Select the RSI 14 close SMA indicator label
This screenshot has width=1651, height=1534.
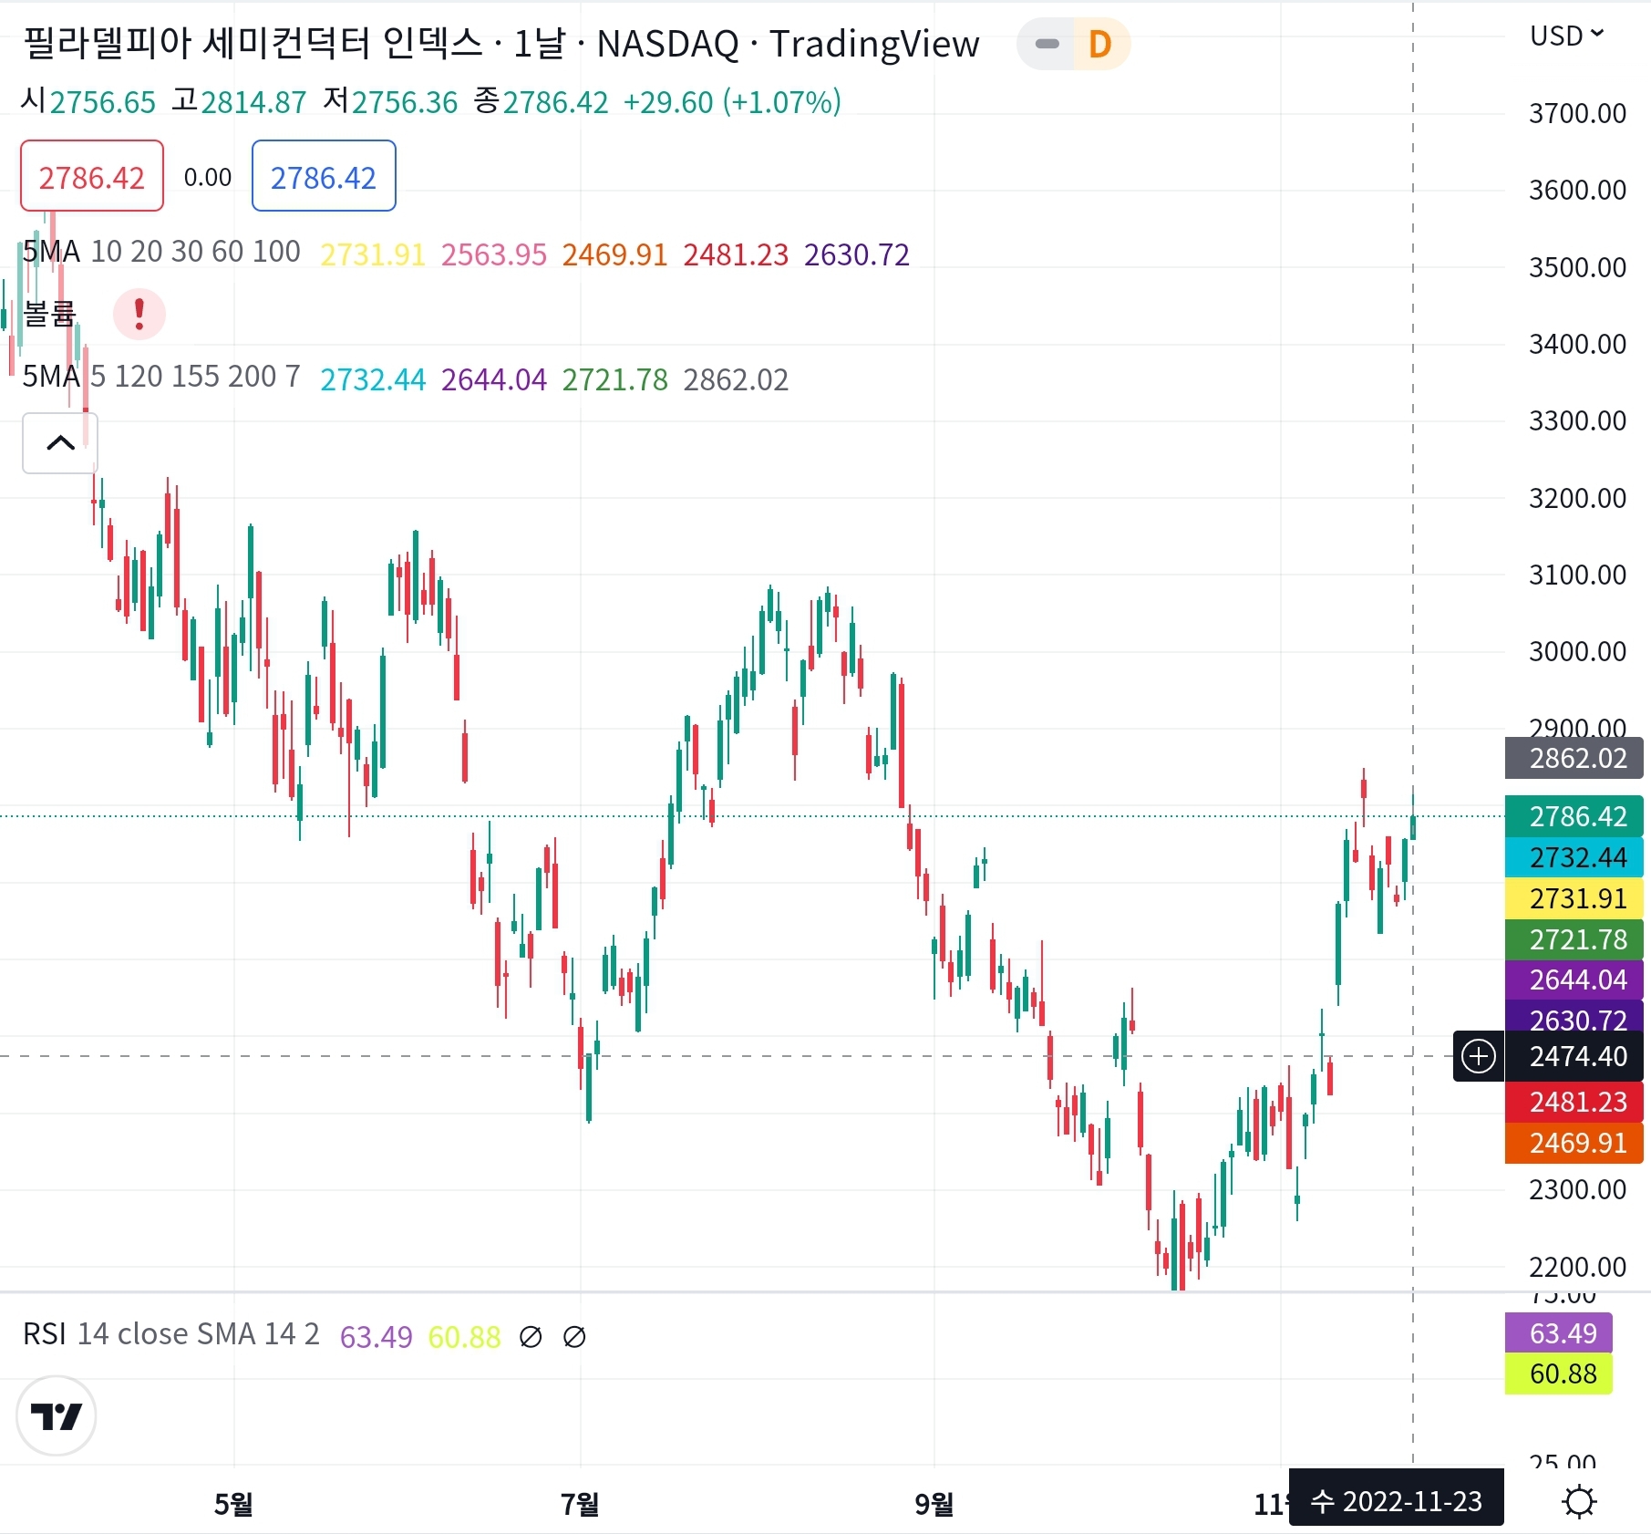coord(171,1334)
